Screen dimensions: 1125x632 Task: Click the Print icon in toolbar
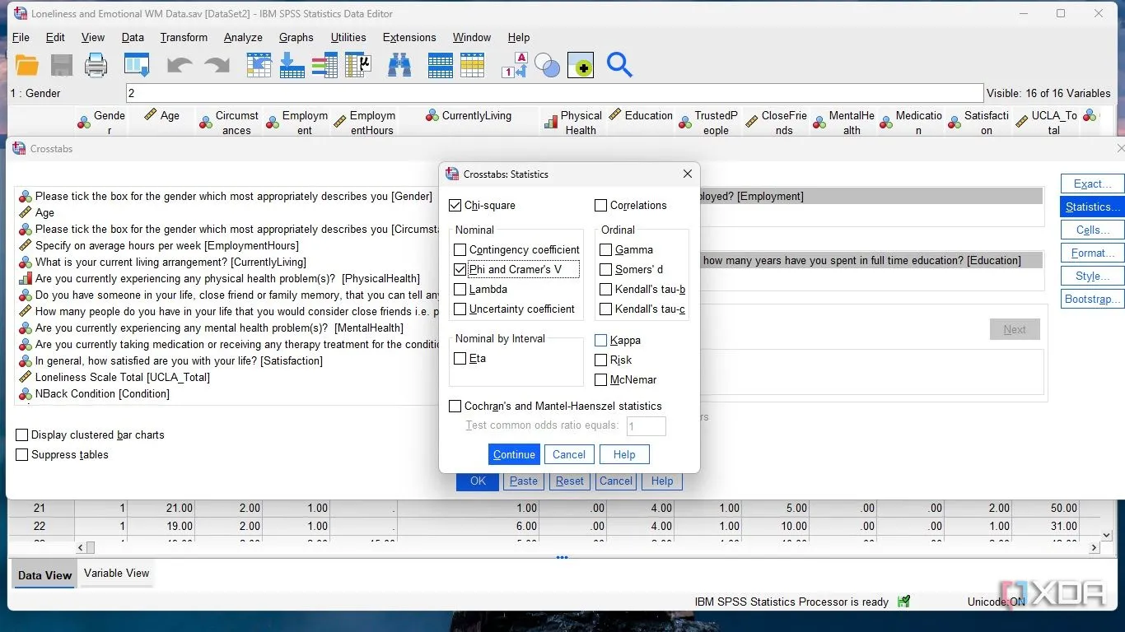click(96, 65)
